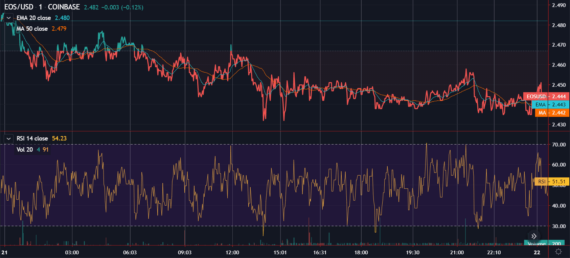Click the -0.003 (-0.12%) price change value
The height and width of the screenshot is (258, 570).
coord(122,7)
